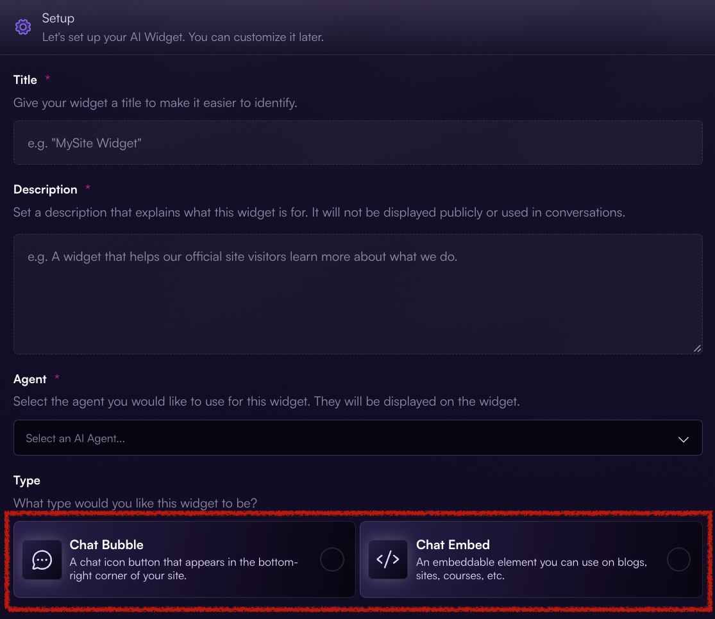Click into the Description text area
The width and height of the screenshot is (715, 619).
click(358, 294)
